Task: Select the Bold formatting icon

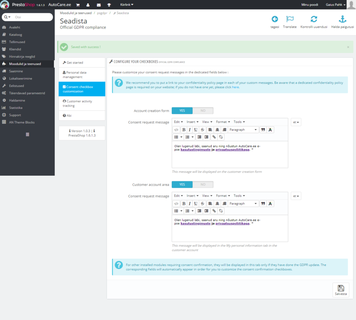Action: [184, 129]
